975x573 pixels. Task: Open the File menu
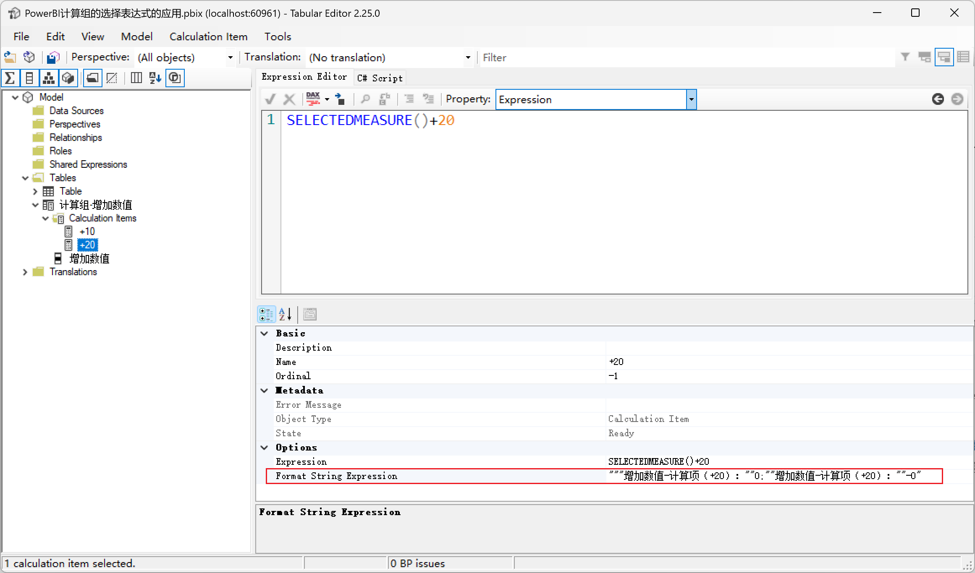click(21, 36)
